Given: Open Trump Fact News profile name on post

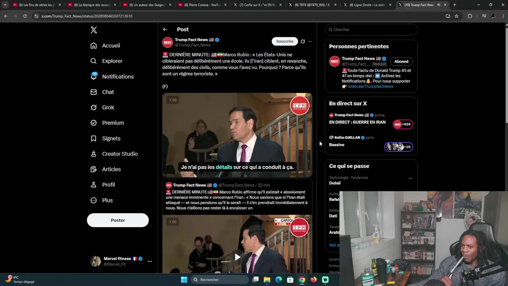Looking at the screenshot, I should [191, 40].
